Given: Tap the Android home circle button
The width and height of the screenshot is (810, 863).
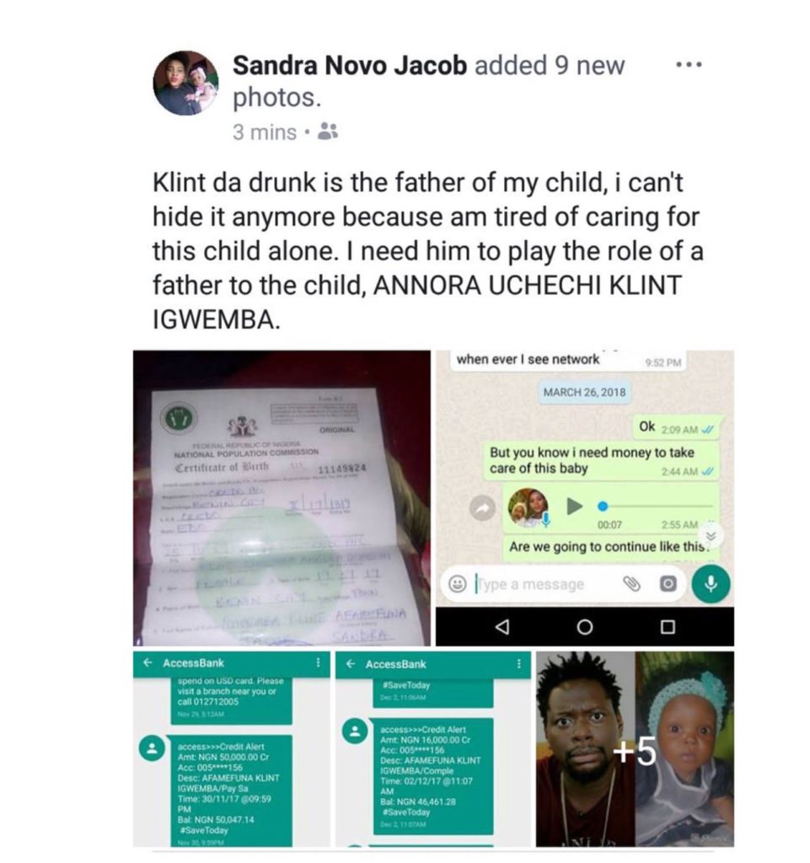Looking at the screenshot, I should [585, 627].
